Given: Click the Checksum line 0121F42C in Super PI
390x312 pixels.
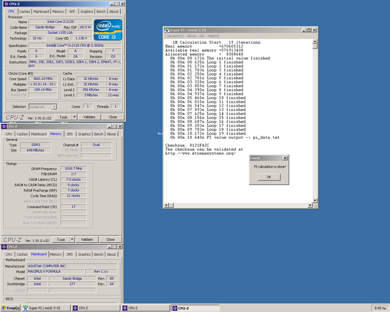Looking at the screenshot, I should pos(187,145).
